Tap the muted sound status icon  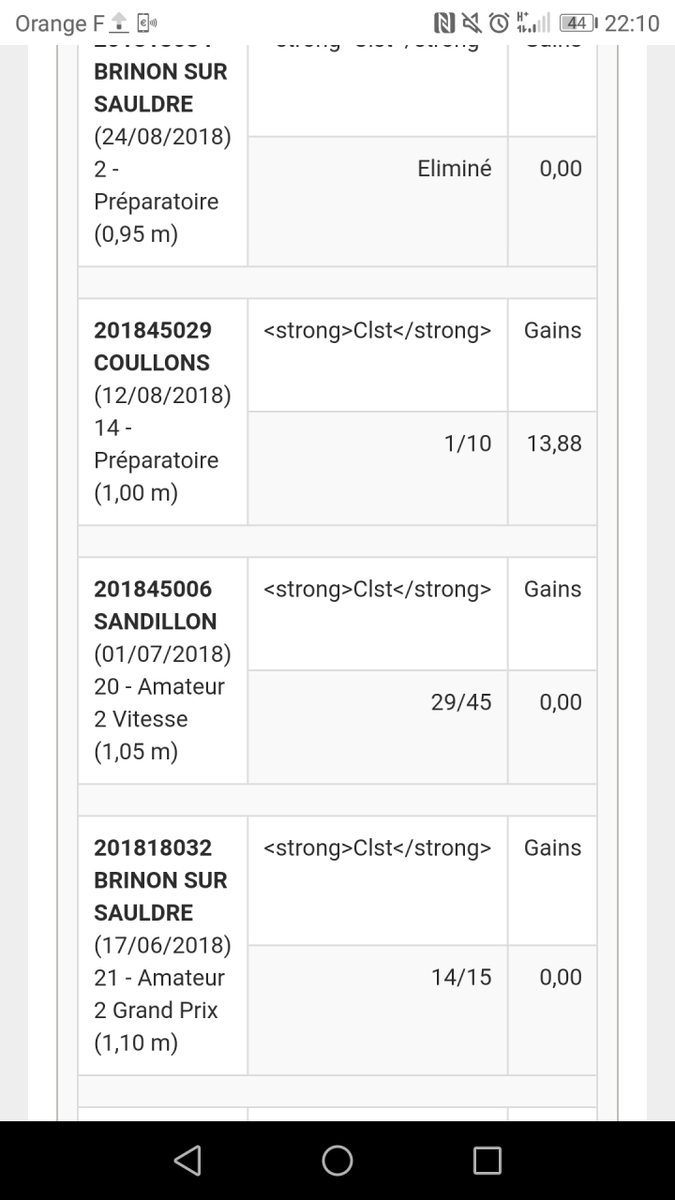[472, 23]
